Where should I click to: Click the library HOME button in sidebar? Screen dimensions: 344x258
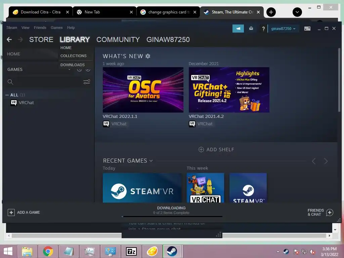click(x=13, y=54)
